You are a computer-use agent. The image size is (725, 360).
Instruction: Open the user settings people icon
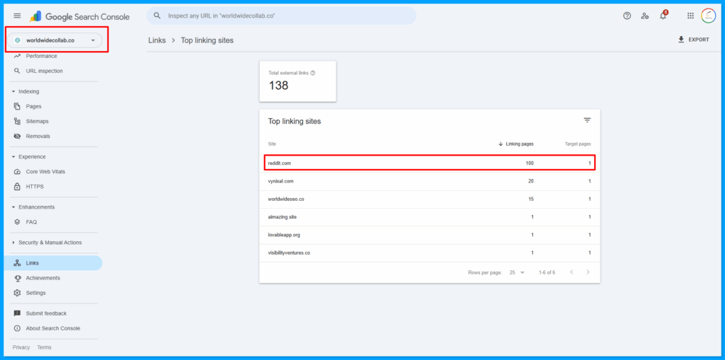[x=645, y=16]
